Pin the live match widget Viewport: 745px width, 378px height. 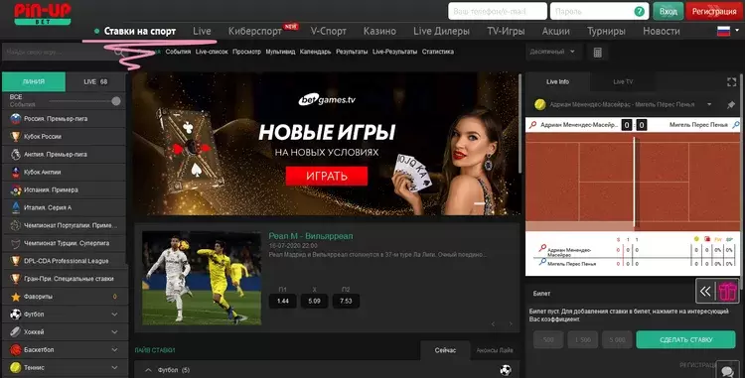click(731, 105)
